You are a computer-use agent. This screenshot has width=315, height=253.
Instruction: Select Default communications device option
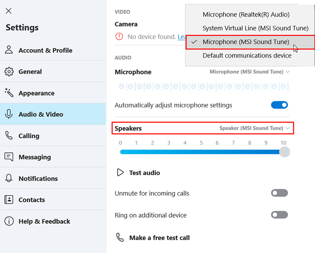[x=250, y=55]
